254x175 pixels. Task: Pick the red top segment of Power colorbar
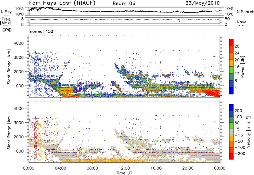click(231, 42)
